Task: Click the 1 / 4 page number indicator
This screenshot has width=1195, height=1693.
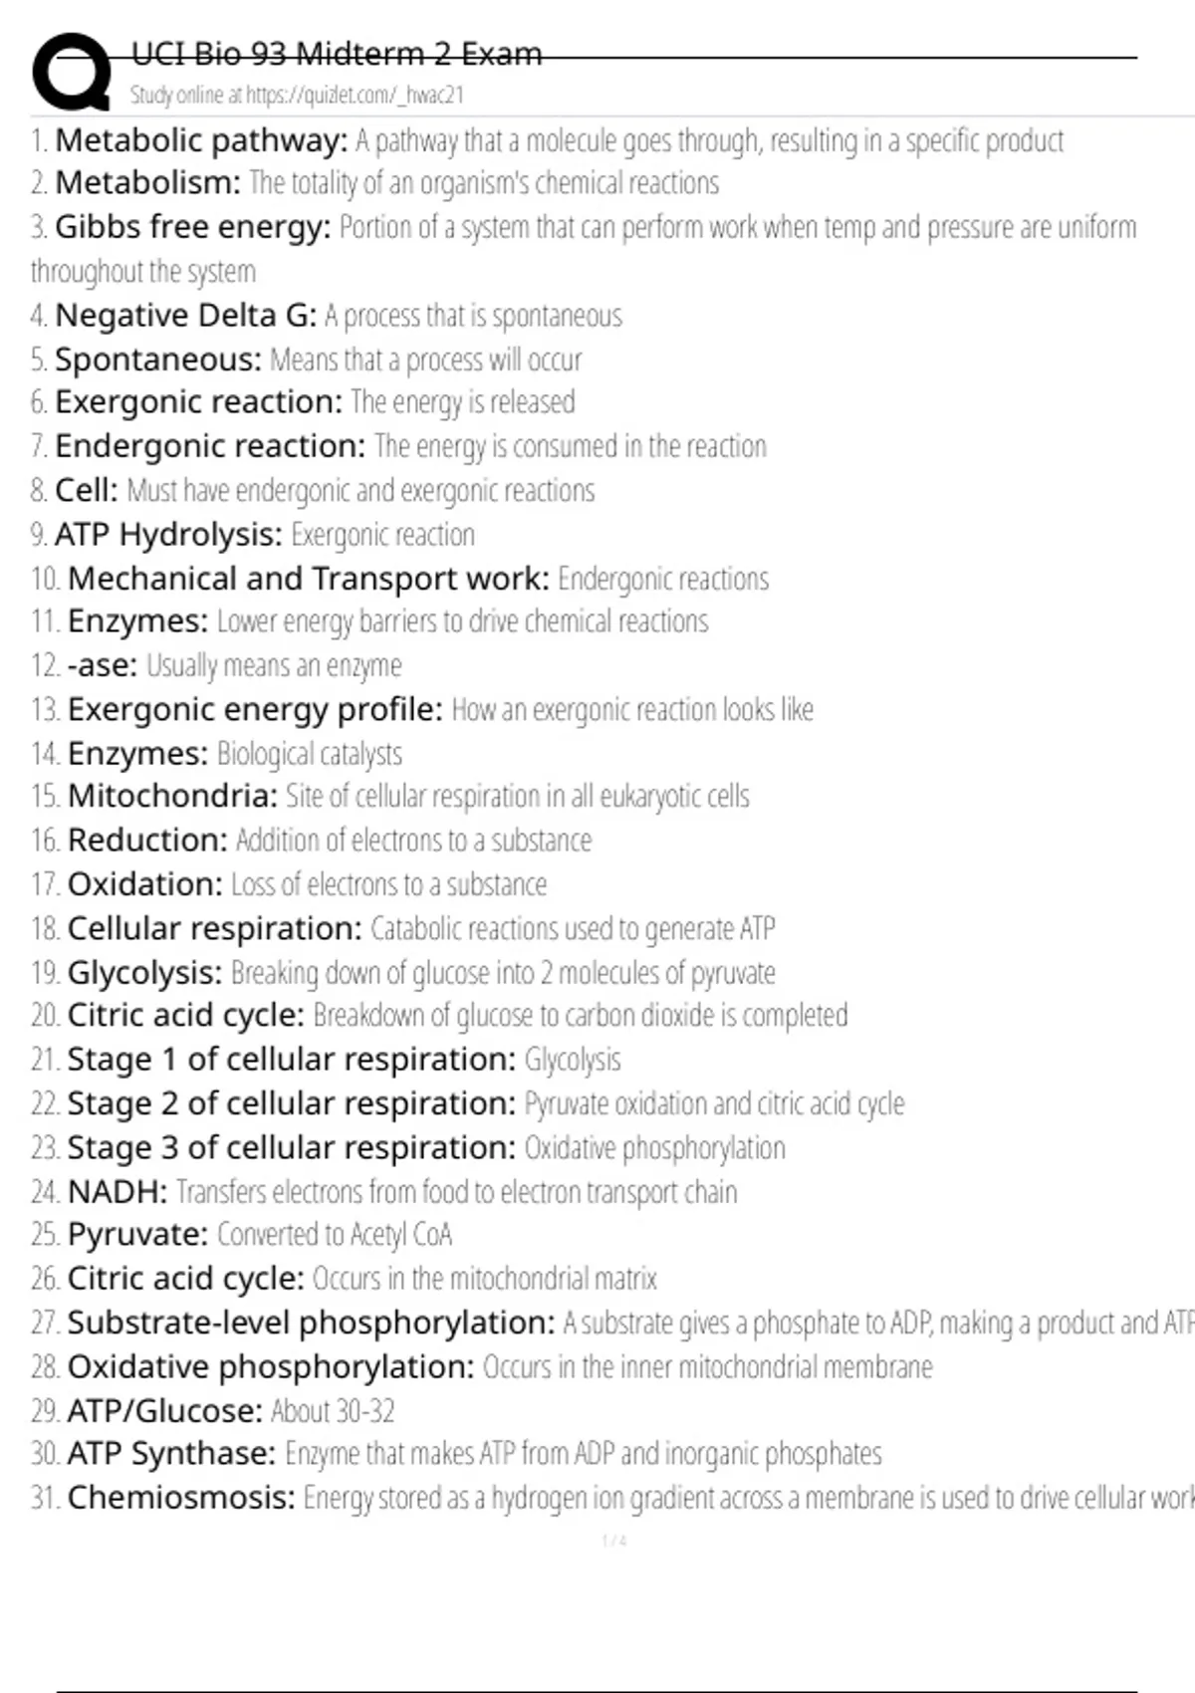Action: tap(614, 1542)
